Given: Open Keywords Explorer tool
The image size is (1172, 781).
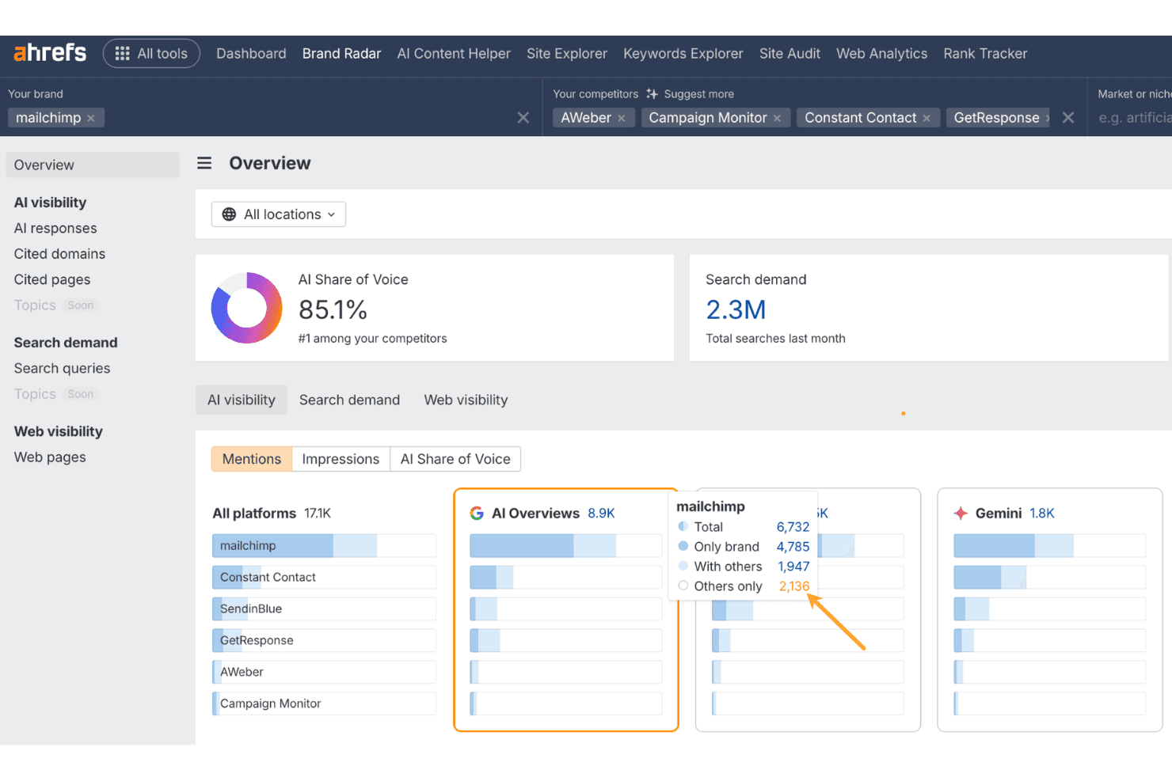Looking at the screenshot, I should pyautogui.click(x=683, y=54).
